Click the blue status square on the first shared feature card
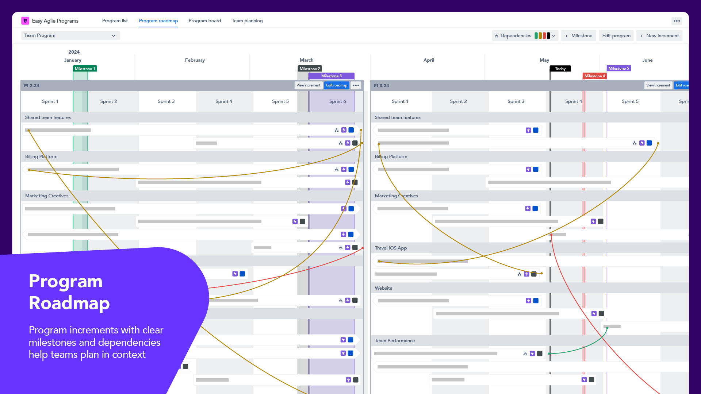 [x=351, y=130]
